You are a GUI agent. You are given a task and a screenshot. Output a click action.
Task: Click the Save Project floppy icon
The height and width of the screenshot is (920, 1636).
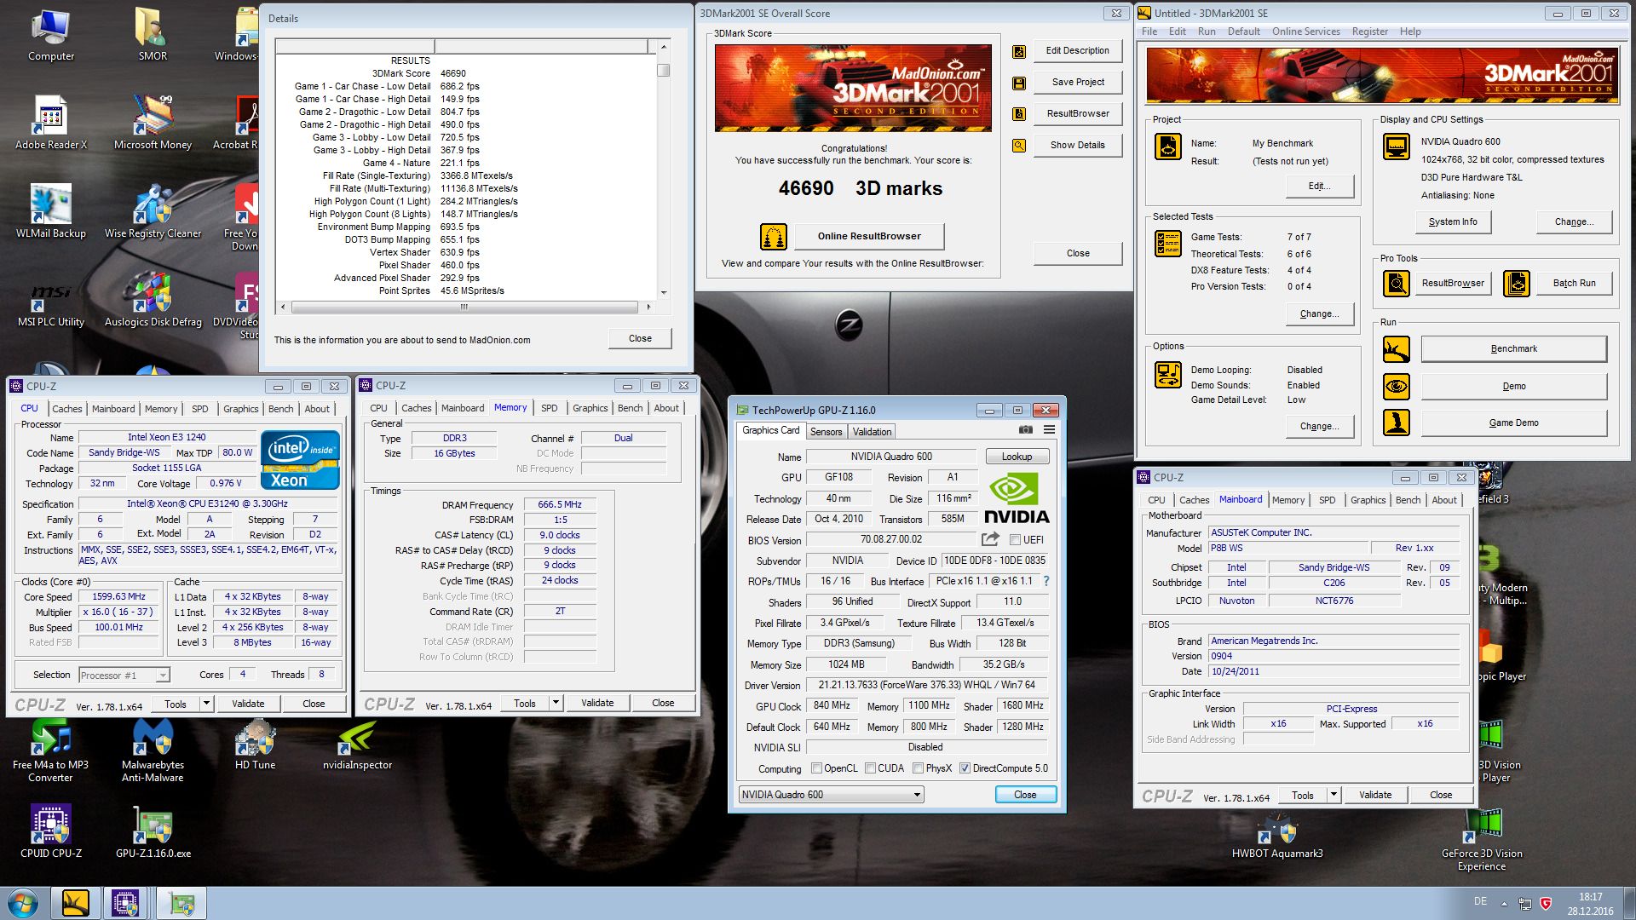coord(1018,83)
